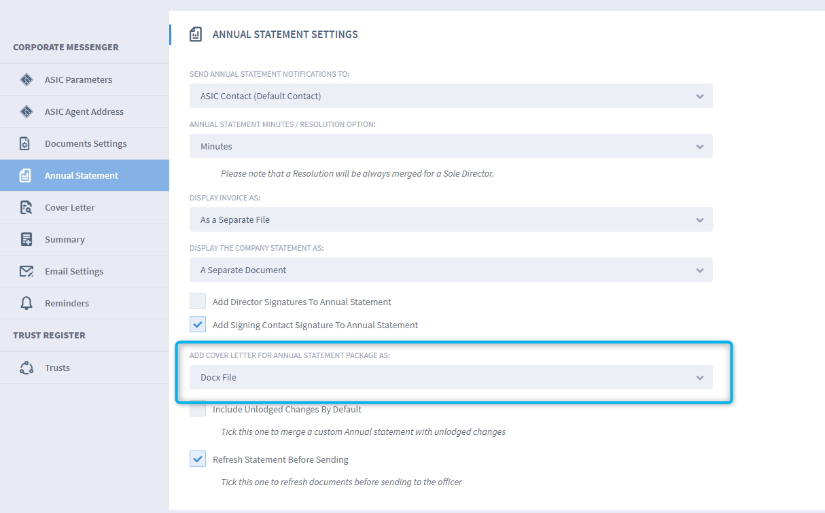Screen dimensions: 825x513
Task: Click the Documents Settings file-gear icon
Action: pos(26,143)
